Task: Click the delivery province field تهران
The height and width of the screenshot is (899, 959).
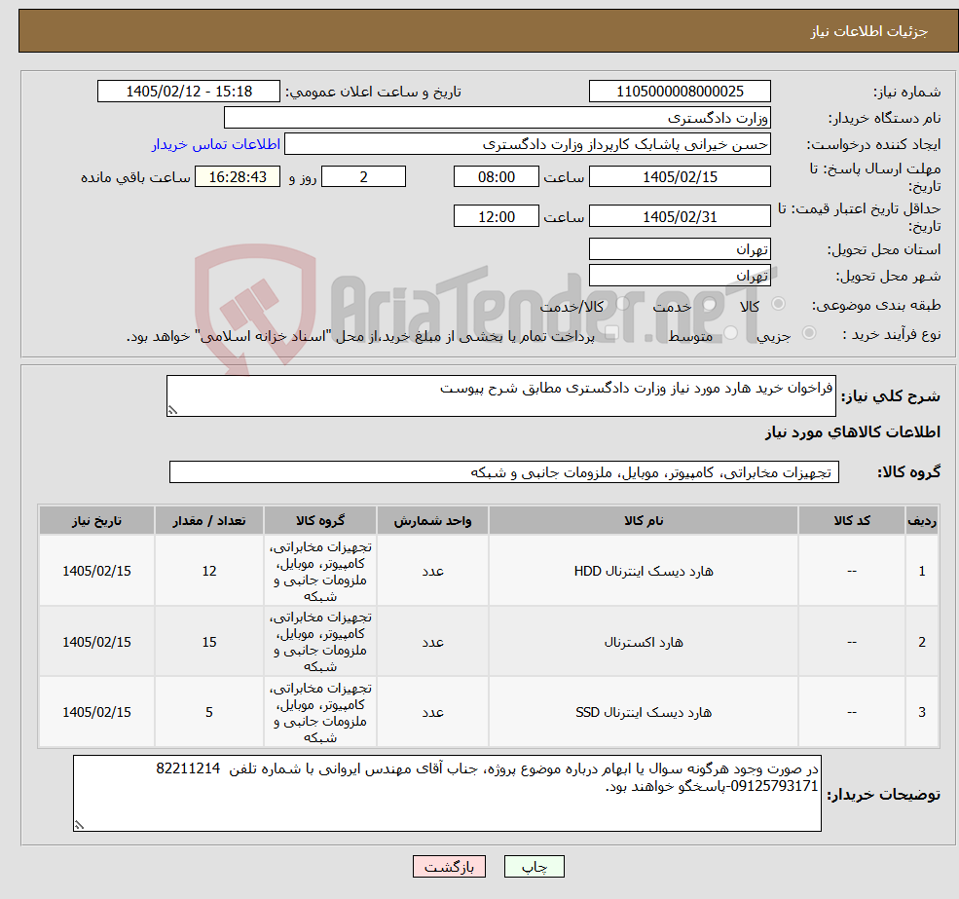Action: point(680,249)
